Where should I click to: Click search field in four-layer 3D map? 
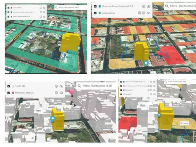(180, 82)
